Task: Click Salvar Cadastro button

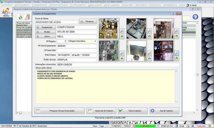Action: pos(133,111)
